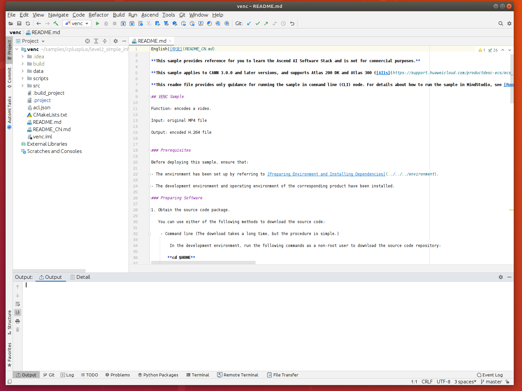Open the Remote Terminal tool window
The image size is (522, 391).
pyautogui.click(x=238, y=375)
